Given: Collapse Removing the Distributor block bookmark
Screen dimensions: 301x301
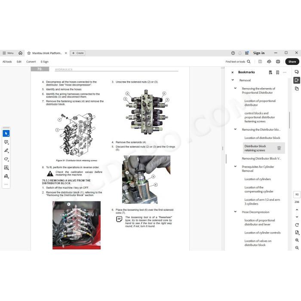Looking at the screenshot, I should (235, 129).
